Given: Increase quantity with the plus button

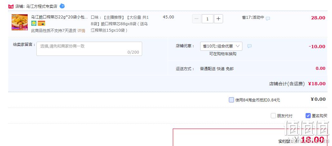Looking at the screenshot, I should point(218,19).
